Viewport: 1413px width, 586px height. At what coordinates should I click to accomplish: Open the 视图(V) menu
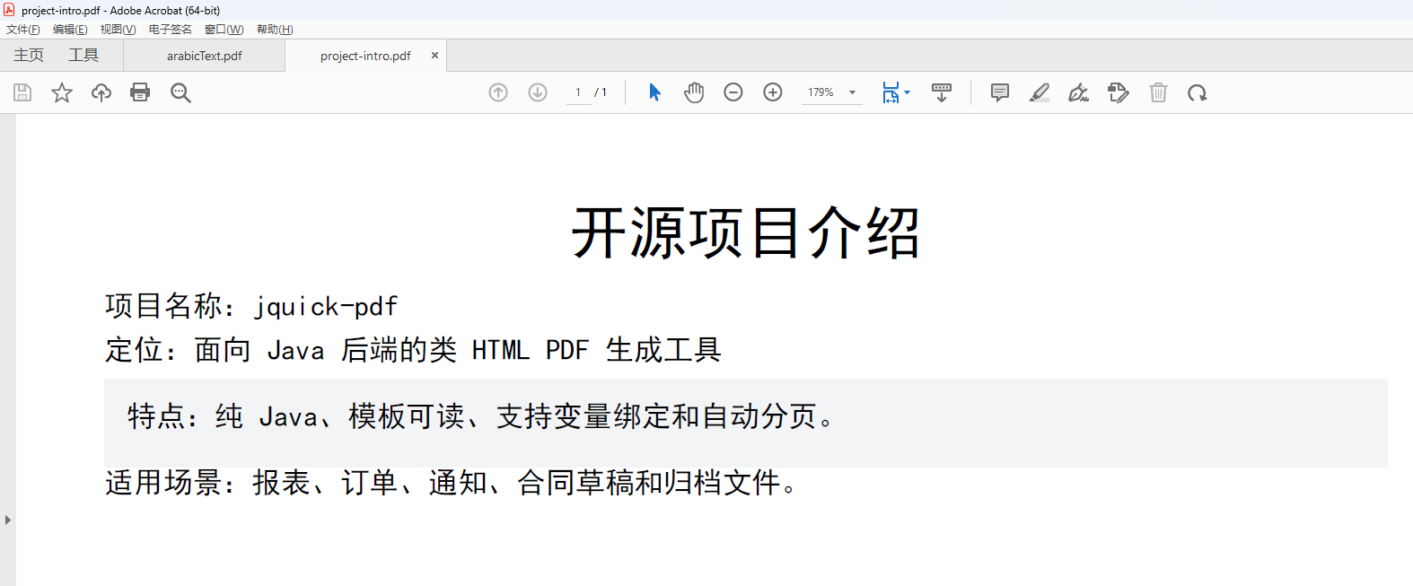pyautogui.click(x=118, y=30)
